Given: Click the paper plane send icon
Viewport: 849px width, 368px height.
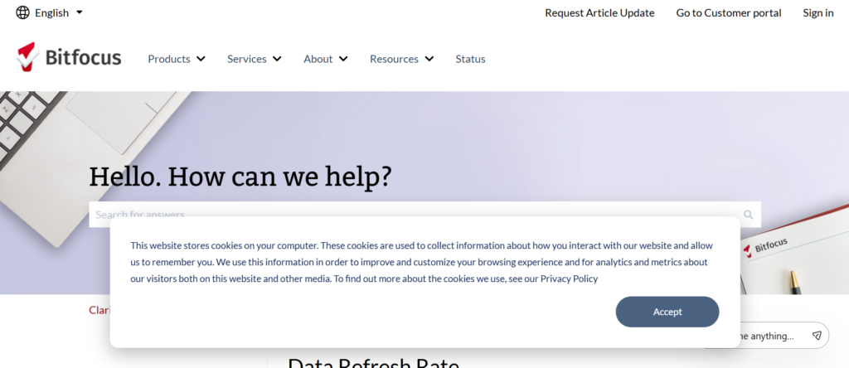Looking at the screenshot, I should coord(817,336).
